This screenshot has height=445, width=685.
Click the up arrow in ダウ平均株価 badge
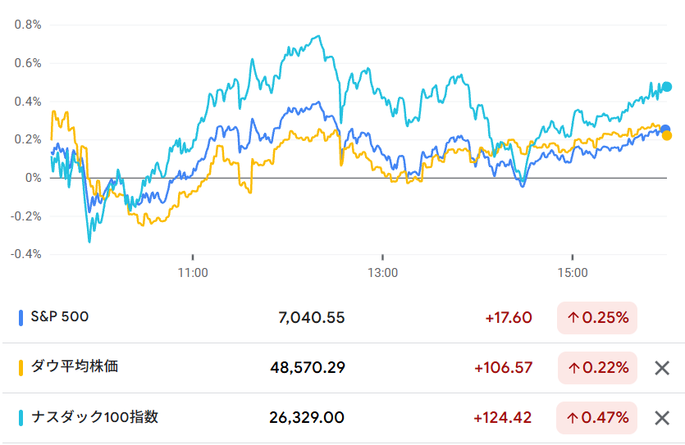point(573,368)
